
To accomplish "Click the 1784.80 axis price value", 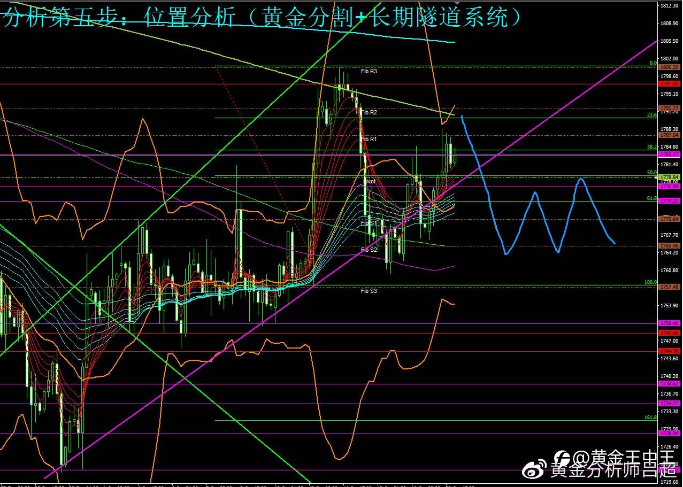I will tap(670, 147).
